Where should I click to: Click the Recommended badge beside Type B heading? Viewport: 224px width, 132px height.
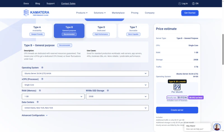tap(65, 45)
